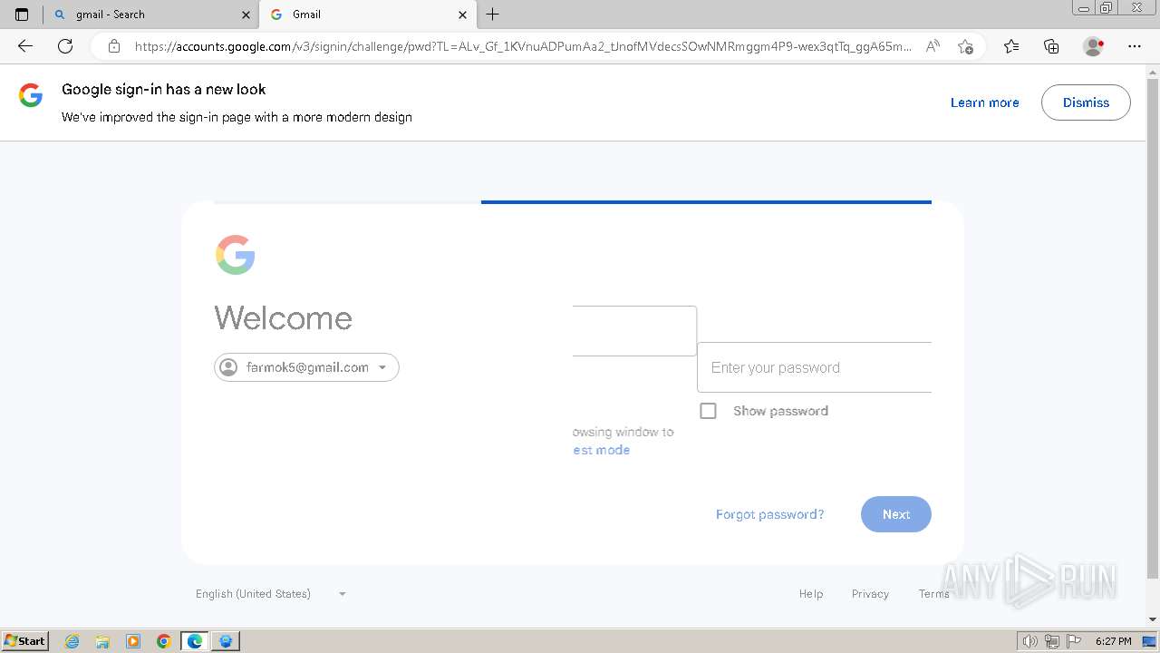Viewport: 1160px width, 653px height.
Task: Select the Microsoft Edge taskbar icon
Action: click(x=195, y=641)
